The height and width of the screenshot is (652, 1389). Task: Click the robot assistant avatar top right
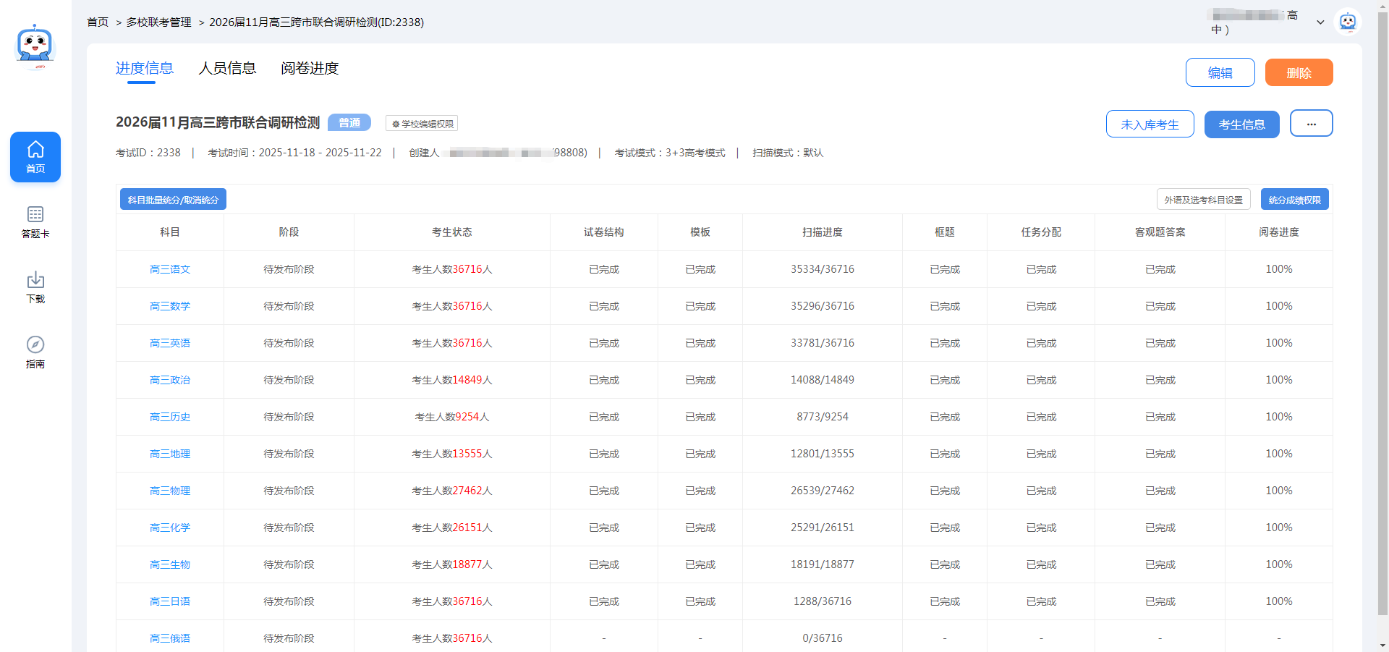click(x=1347, y=22)
